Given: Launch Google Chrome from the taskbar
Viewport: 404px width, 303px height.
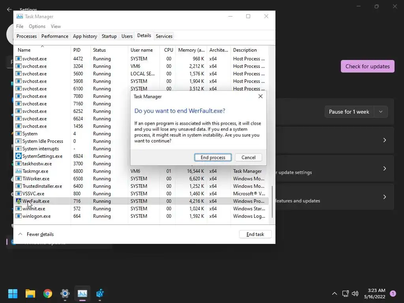Looking at the screenshot, I should 48,293.
